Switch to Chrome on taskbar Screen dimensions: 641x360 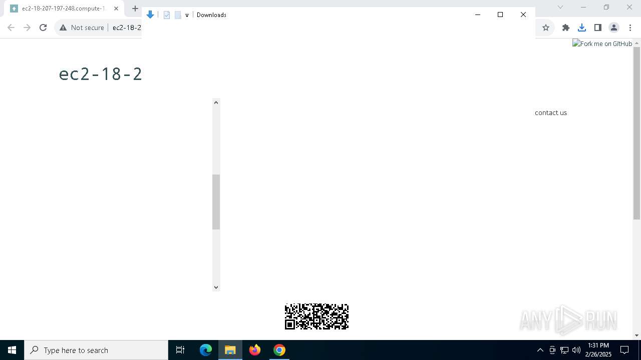(279, 350)
